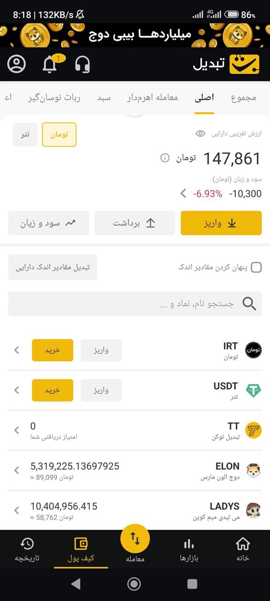Screen dimensions: 270x601
Task: Switch to the سبد tab
Action: click(x=103, y=97)
